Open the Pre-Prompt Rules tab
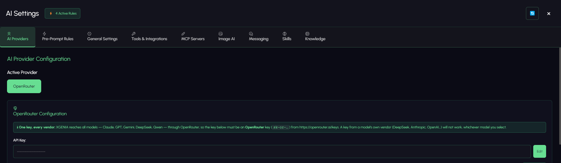This screenshot has width=561, height=163. [x=58, y=37]
